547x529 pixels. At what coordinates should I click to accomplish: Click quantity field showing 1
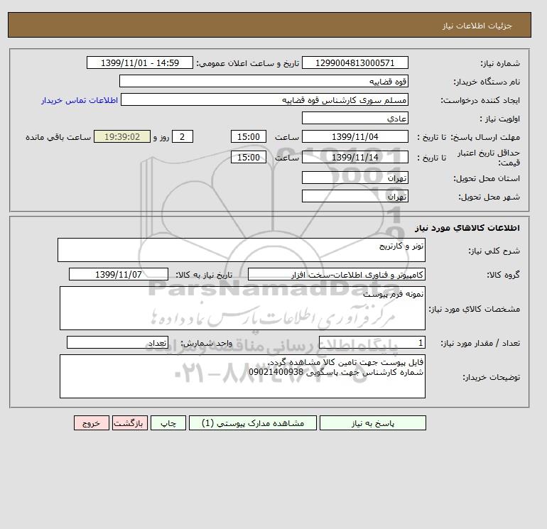[x=372, y=342]
